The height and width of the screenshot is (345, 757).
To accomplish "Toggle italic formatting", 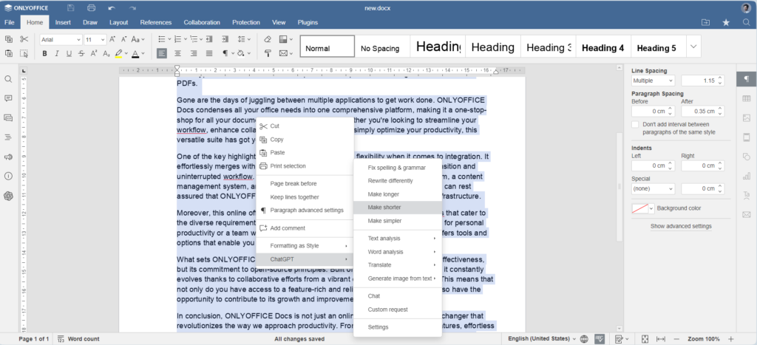I will click(x=56, y=53).
